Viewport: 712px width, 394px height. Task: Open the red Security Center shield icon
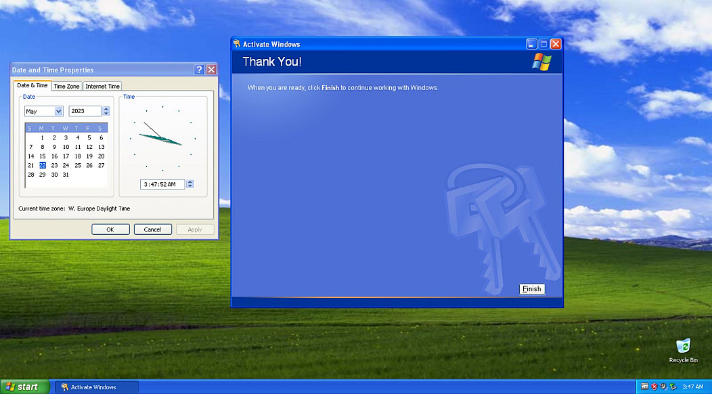654,387
